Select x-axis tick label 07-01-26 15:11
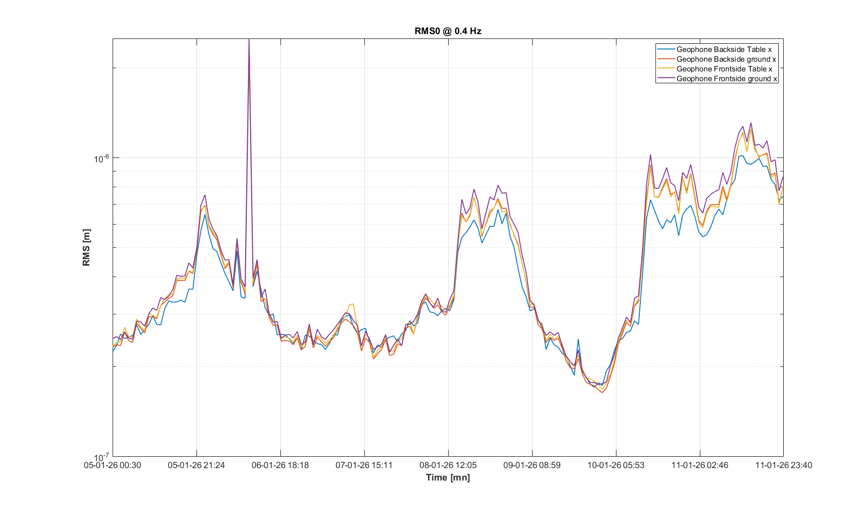 coord(364,465)
